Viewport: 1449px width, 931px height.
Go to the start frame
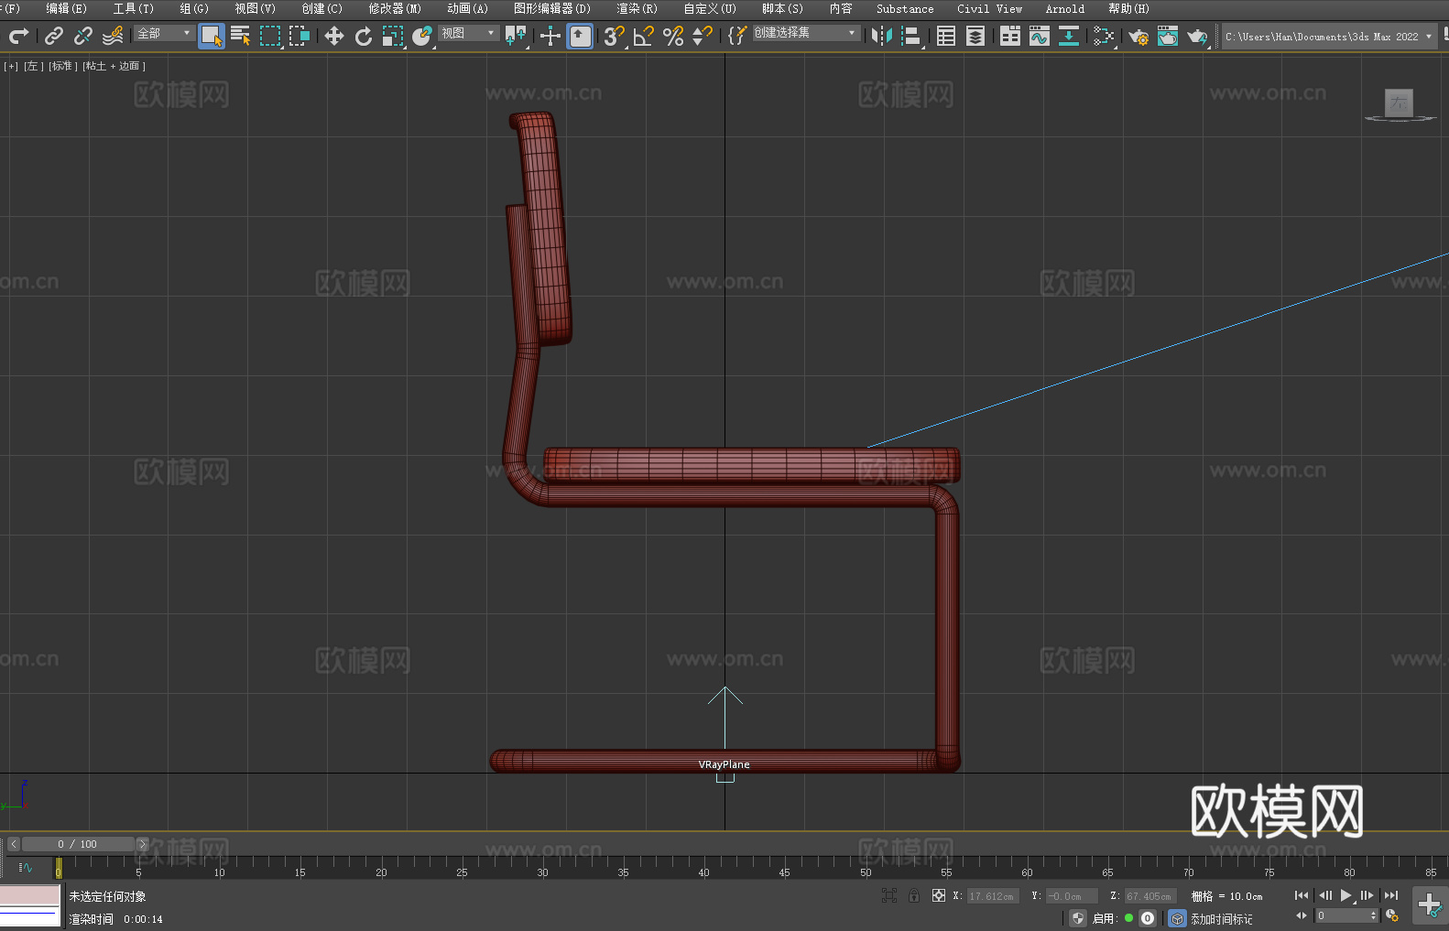coord(1301,895)
